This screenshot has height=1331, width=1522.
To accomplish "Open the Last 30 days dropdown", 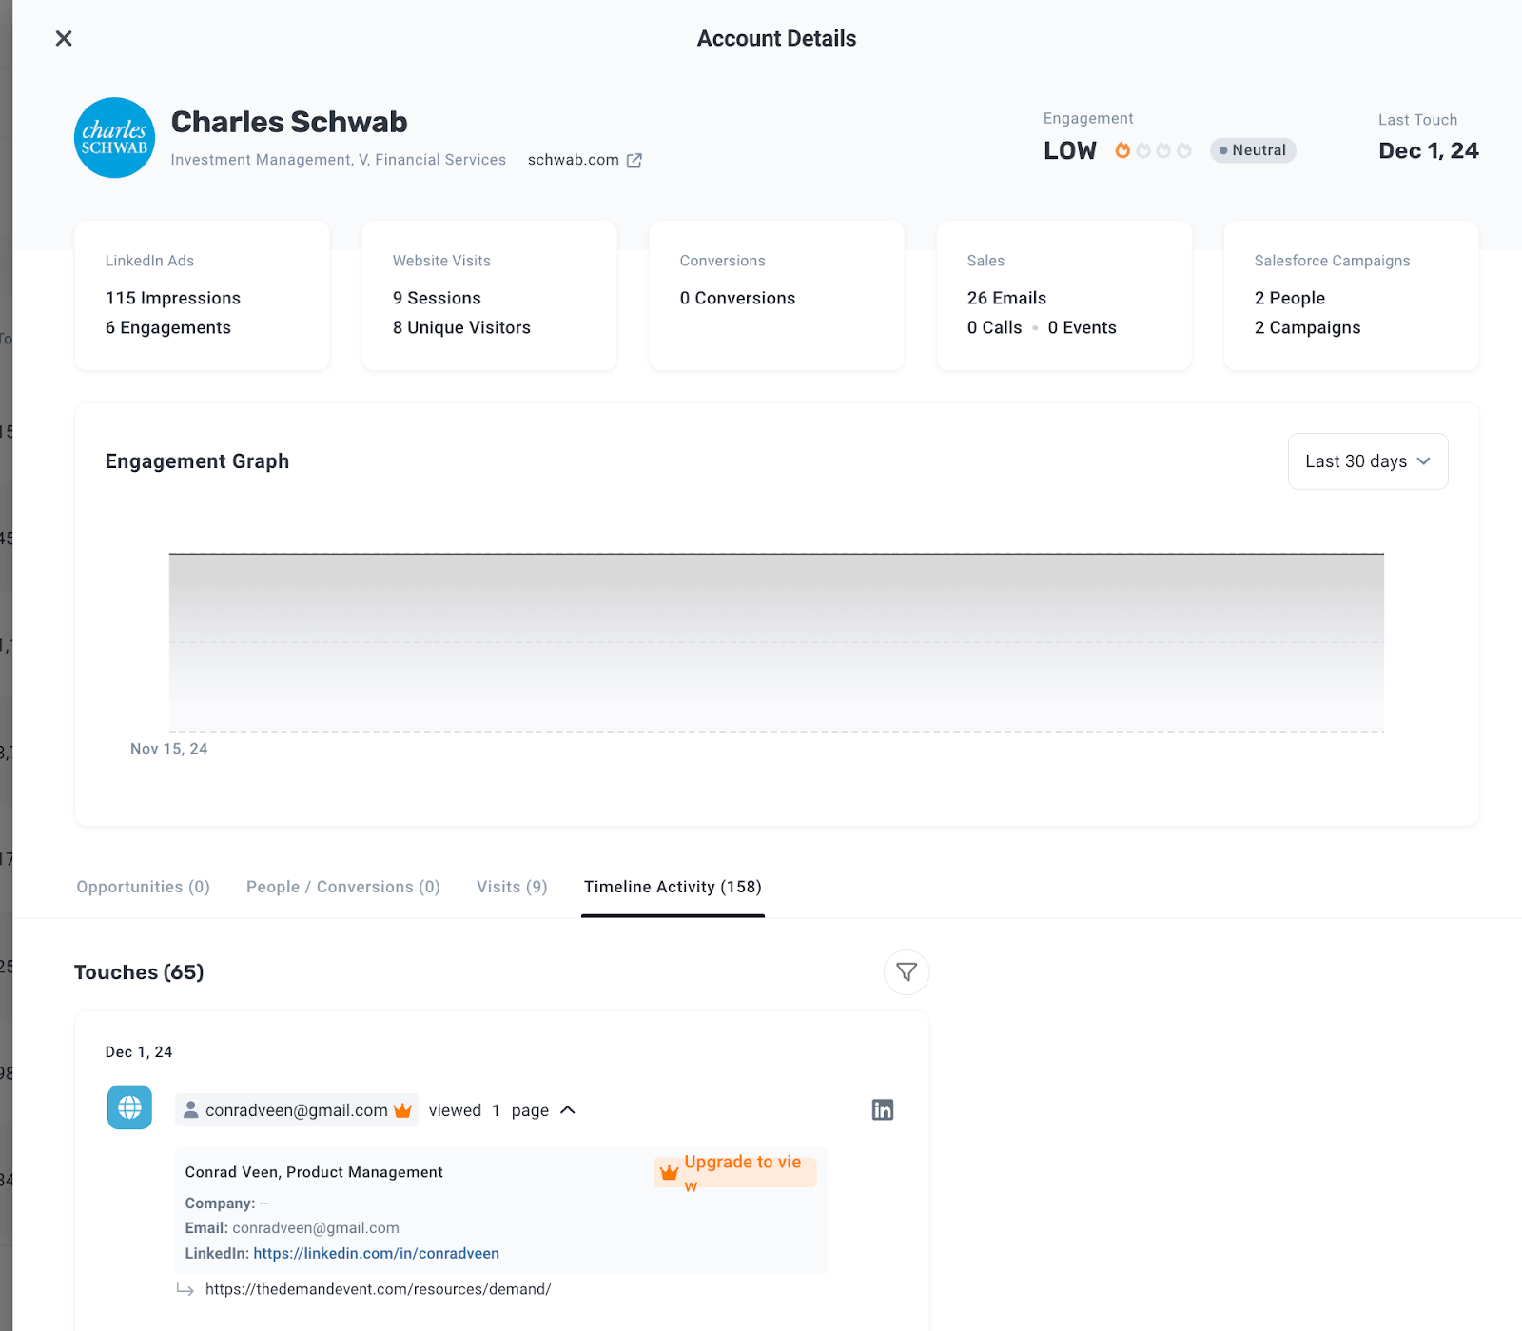I will pos(1368,461).
